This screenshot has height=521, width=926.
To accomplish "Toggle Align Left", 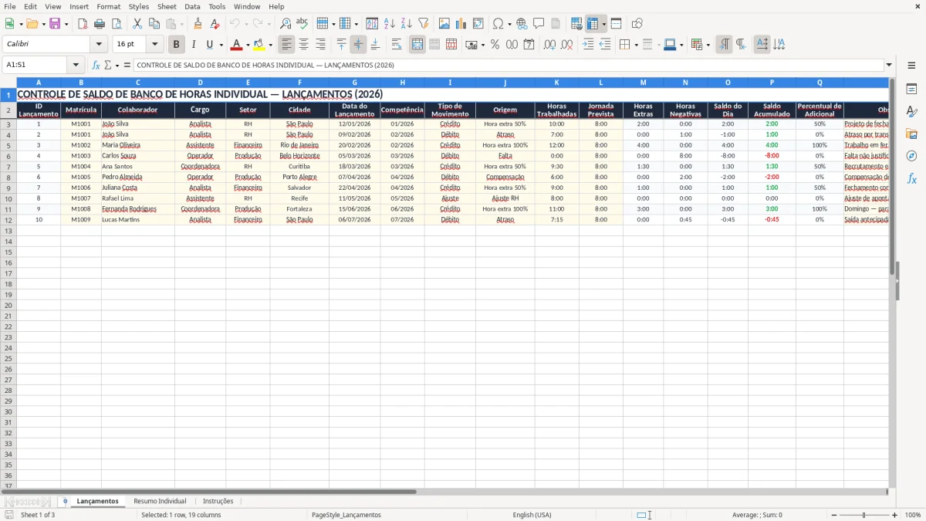I will click(x=287, y=45).
